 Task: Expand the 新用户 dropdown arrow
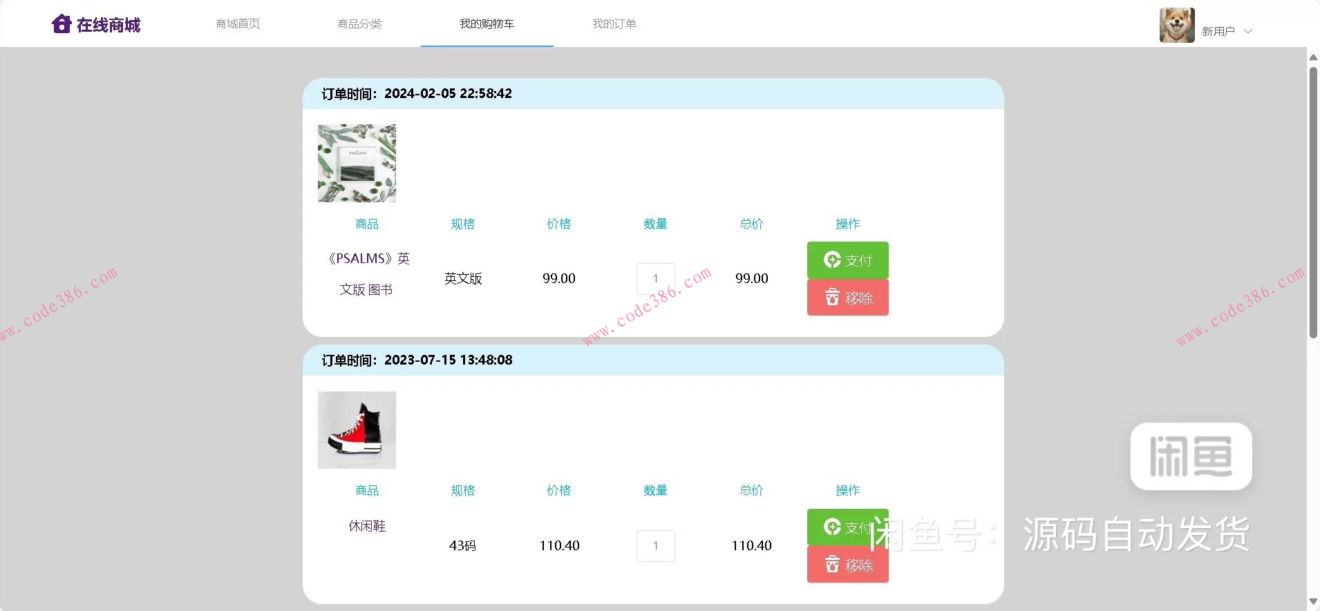(1248, 31)
